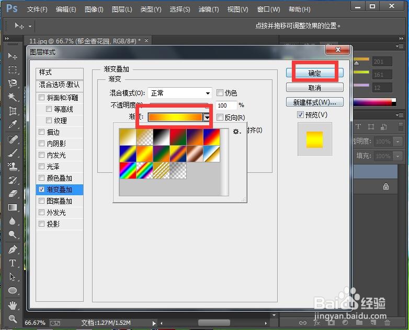Click the opacity value field showing 100
409x330 pixels.
pyautogui.click(x=226, y=105)
